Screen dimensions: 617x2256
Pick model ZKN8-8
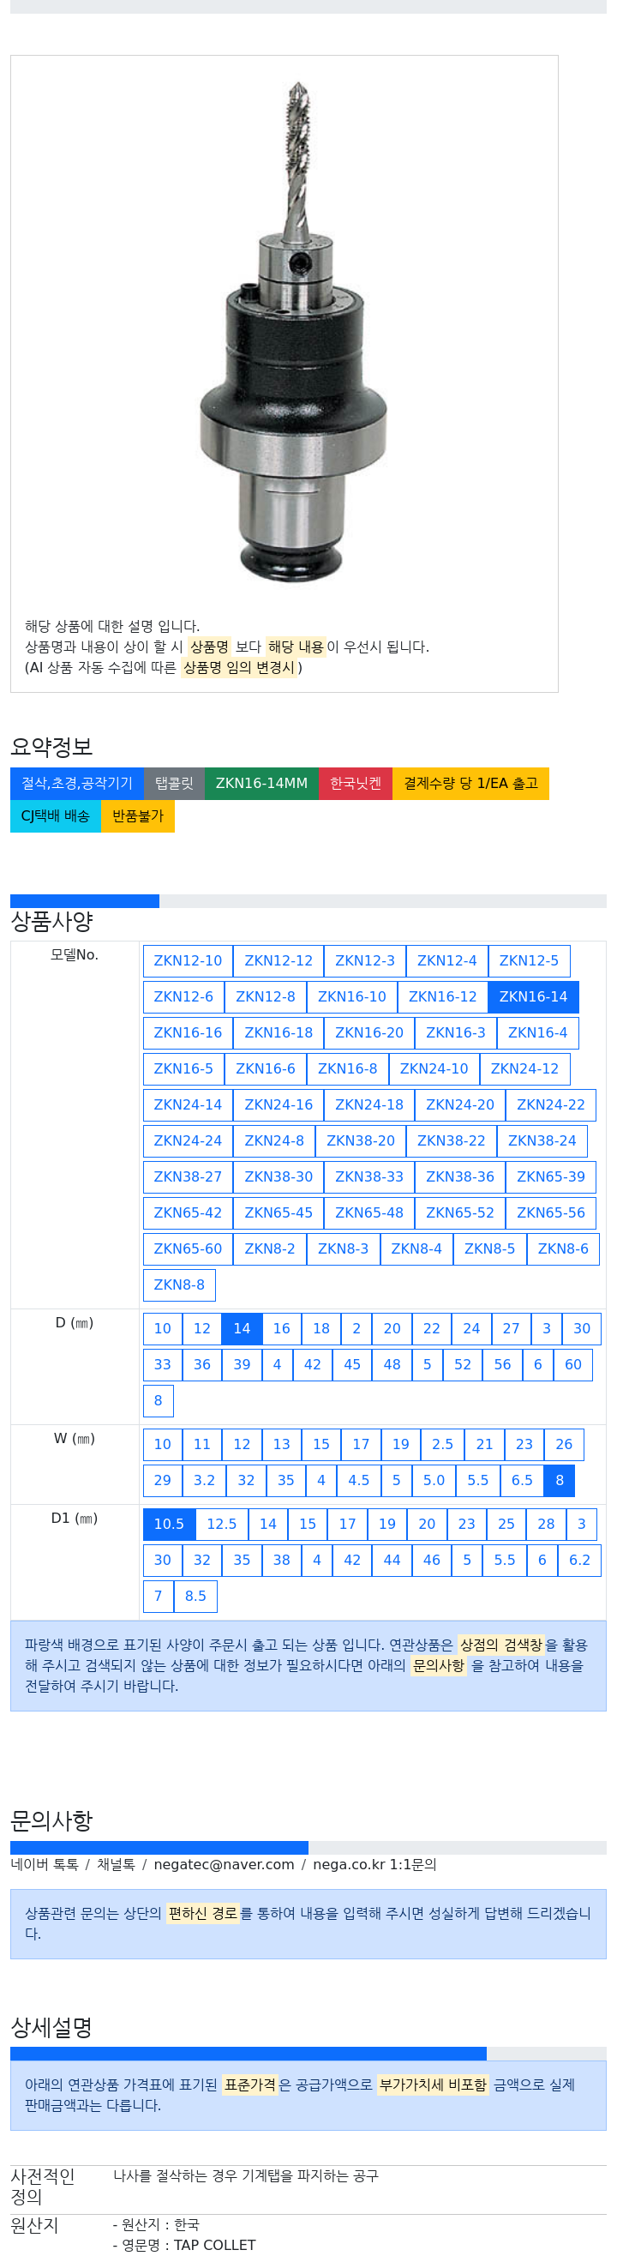[x=178, y=1284]
